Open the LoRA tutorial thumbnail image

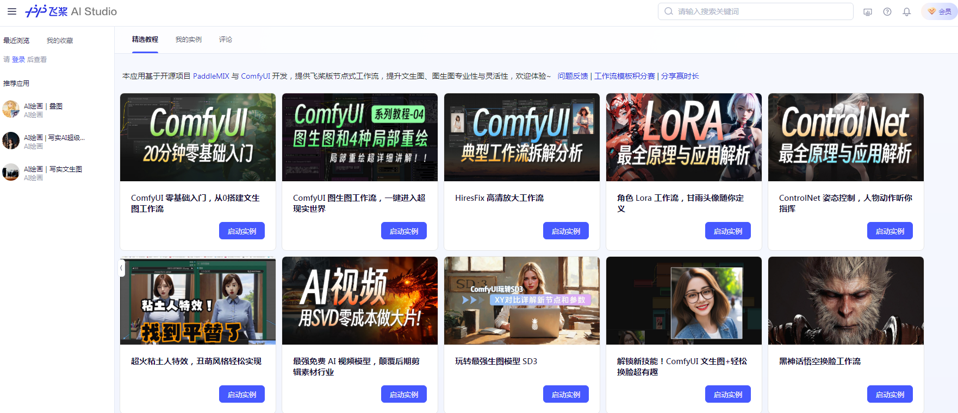coord(683,137)
